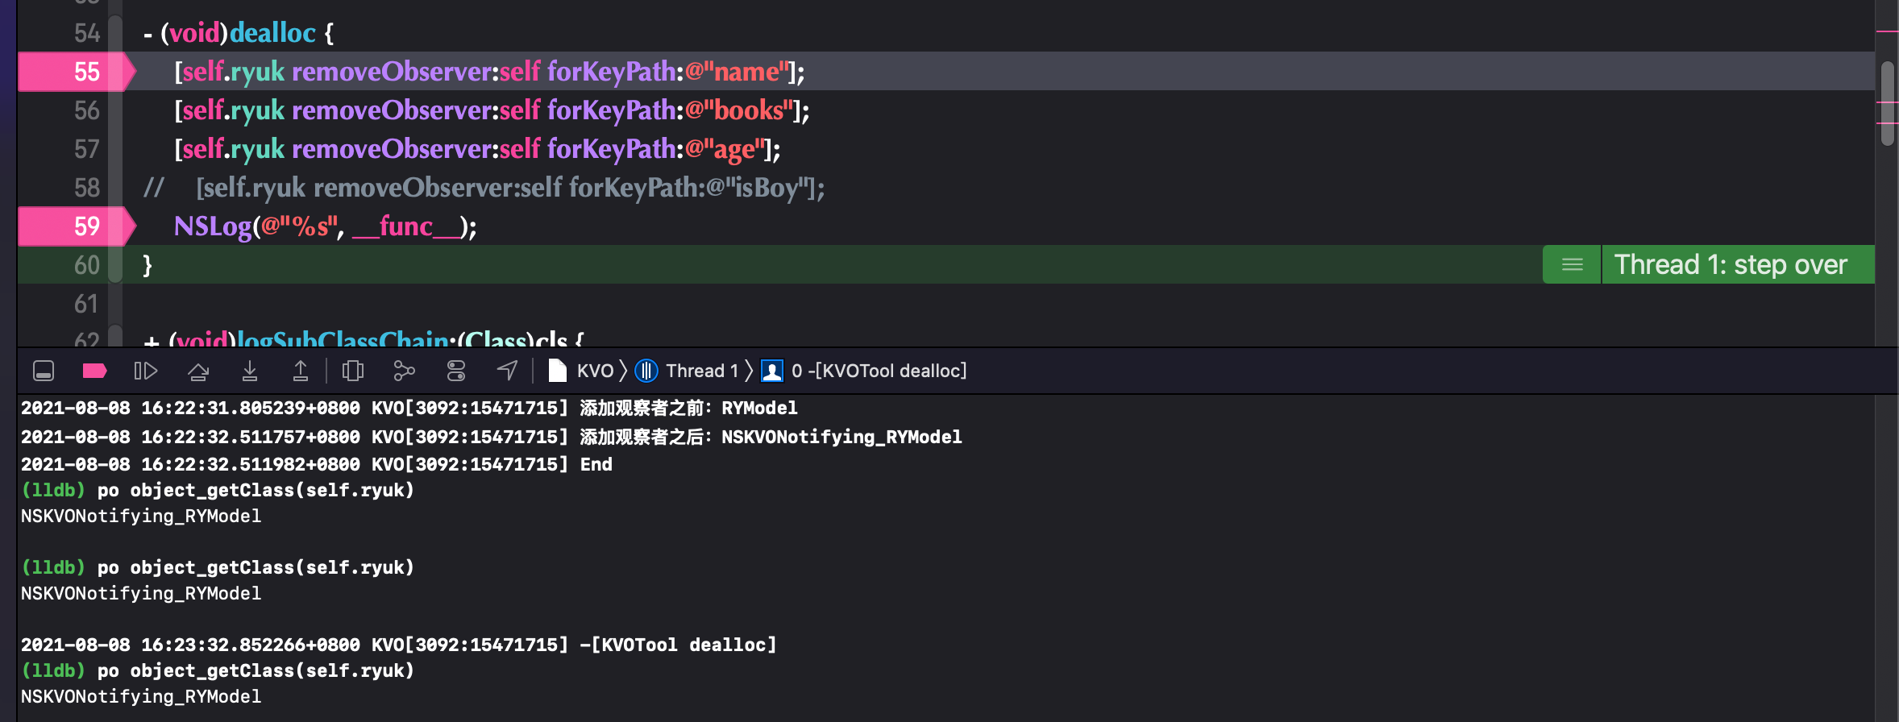Image resolution: width=1899 pixels, height=722 pixels.
Task: Click the console log line "-[KVOTool dealloc]"
Action: 399,645
